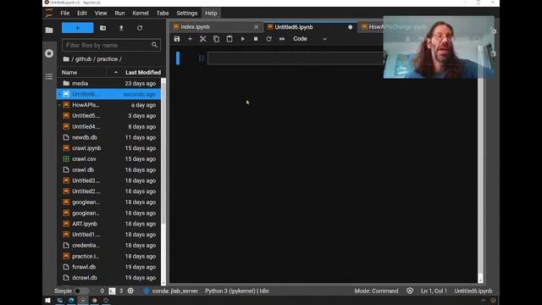Select crawl.db file
This screenshot has height=305, width=542.
[x=109, y=169]
